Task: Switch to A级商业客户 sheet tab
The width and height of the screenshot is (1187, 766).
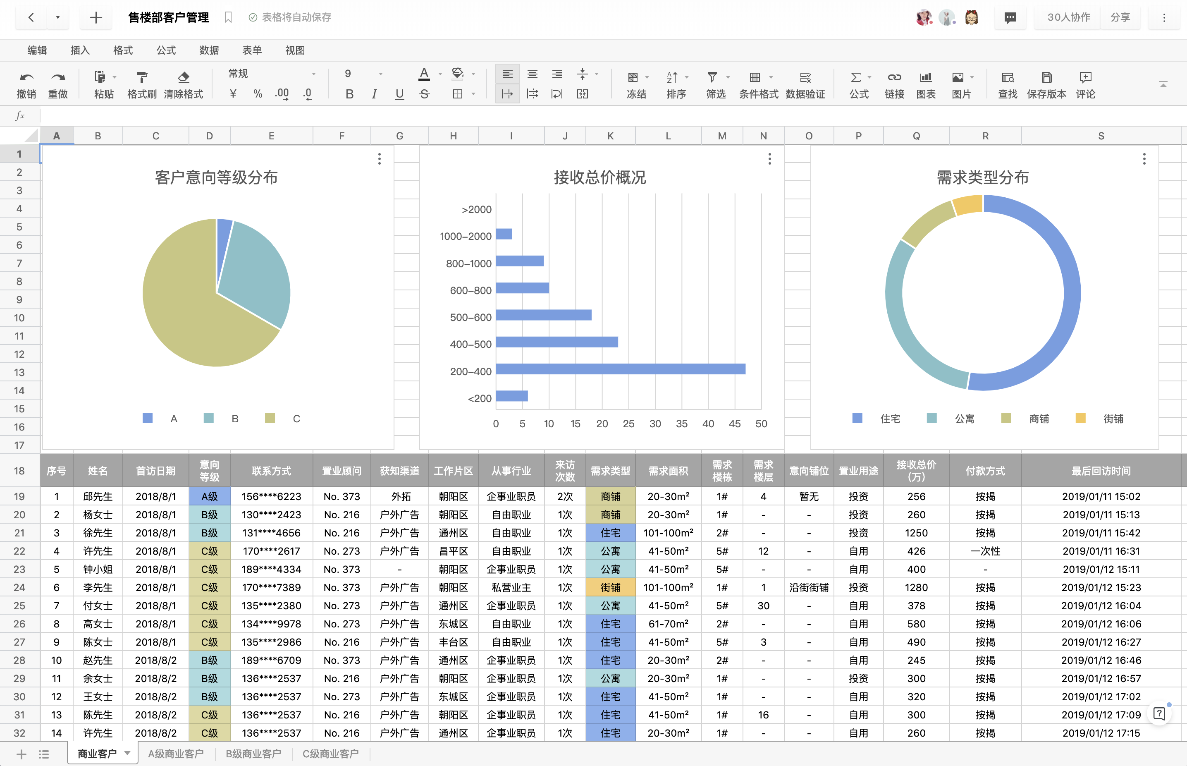Action: 176,754
